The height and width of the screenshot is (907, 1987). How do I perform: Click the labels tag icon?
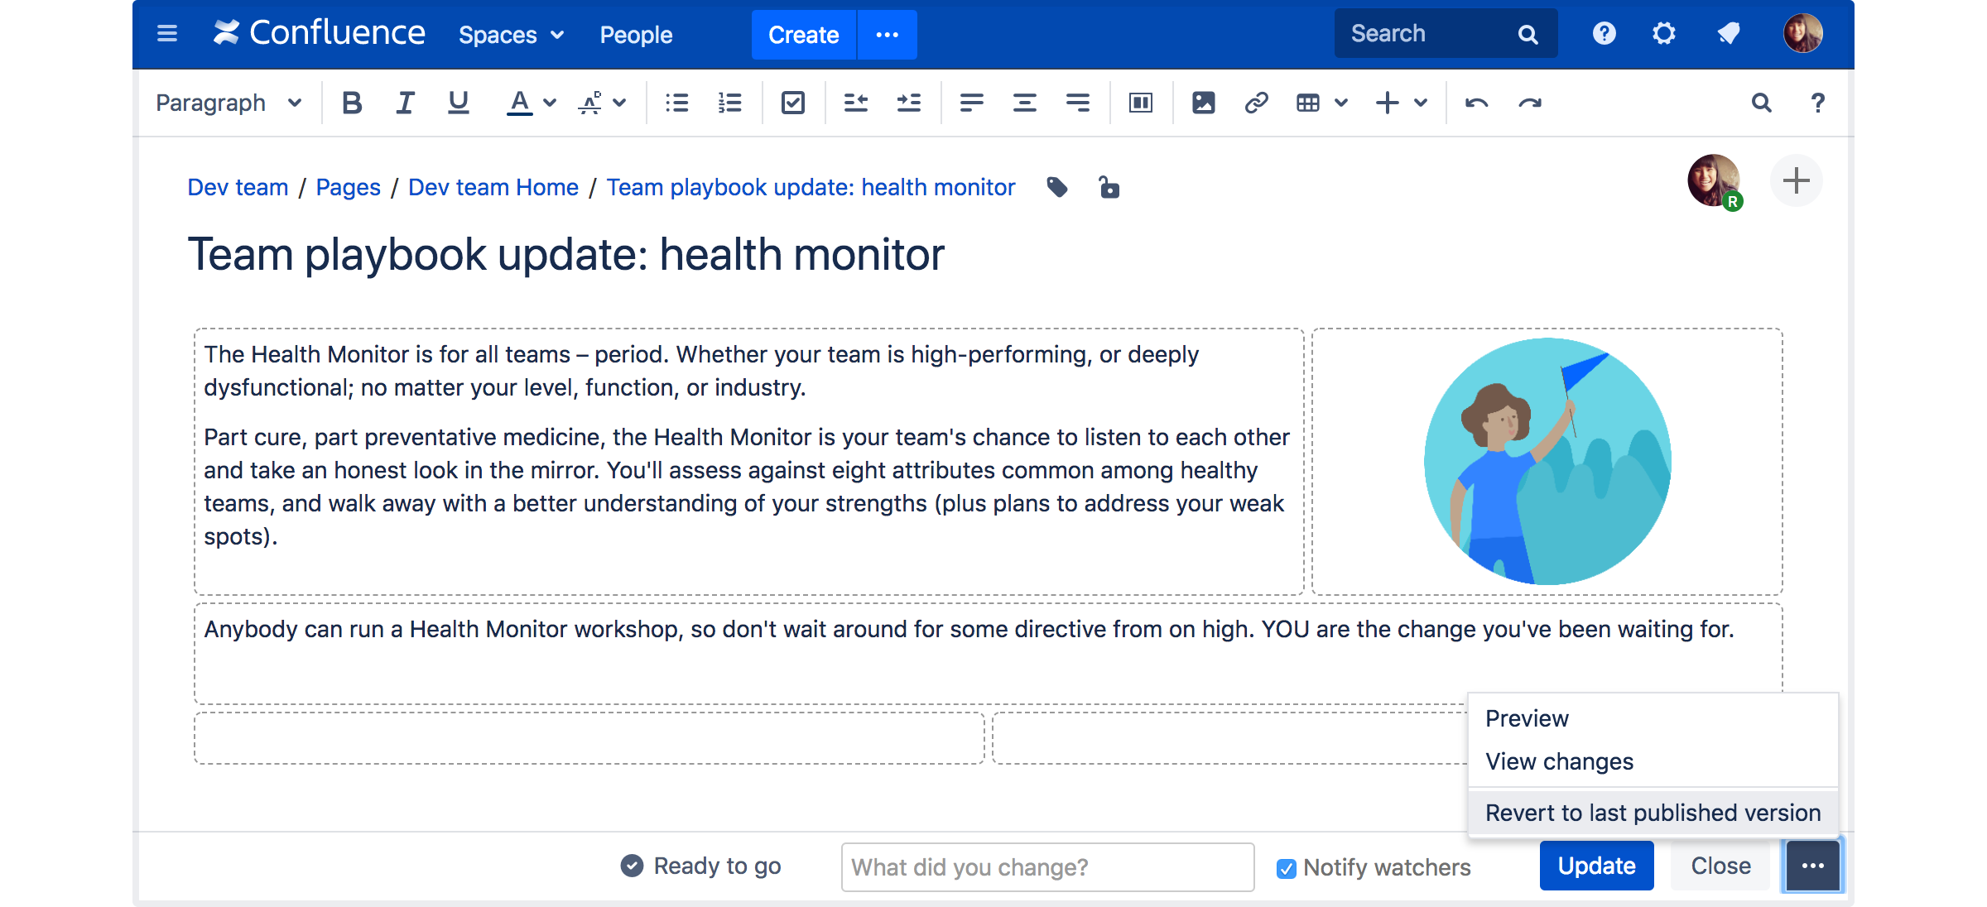pos(1057,188)
